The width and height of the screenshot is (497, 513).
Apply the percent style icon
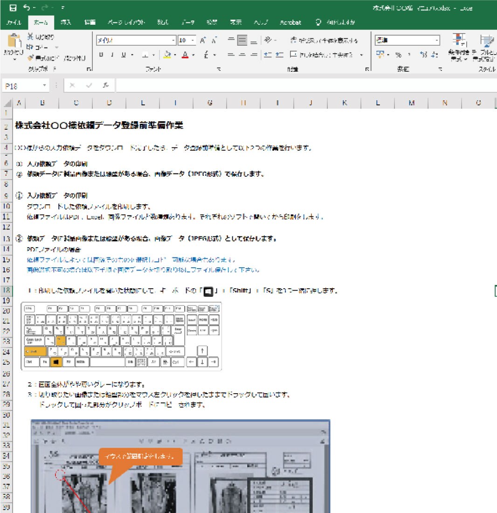pyautogui.click(x=398, y=55)
